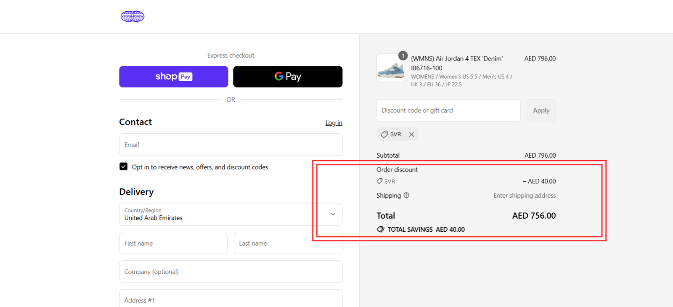Focus the Company (optional) field

pos(231,272)
